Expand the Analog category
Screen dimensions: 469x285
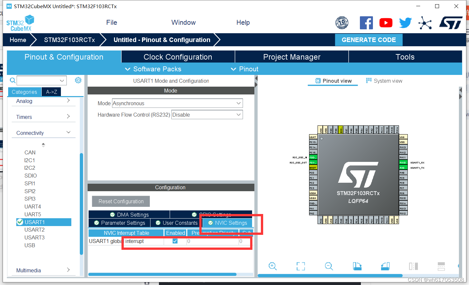coord(43,101)
